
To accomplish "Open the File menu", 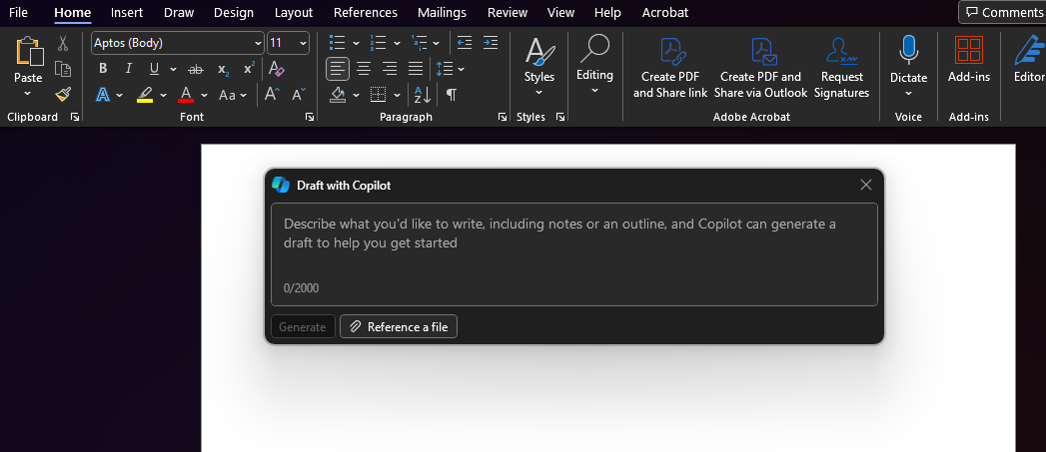I will tap(18, 12).
